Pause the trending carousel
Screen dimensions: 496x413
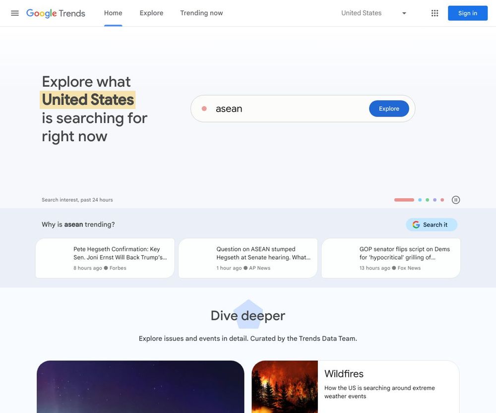[x=456, y=200]
